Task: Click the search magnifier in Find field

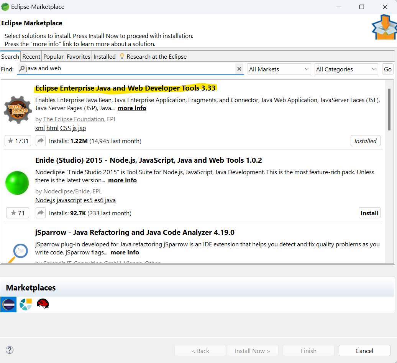Action: point(22,68)
